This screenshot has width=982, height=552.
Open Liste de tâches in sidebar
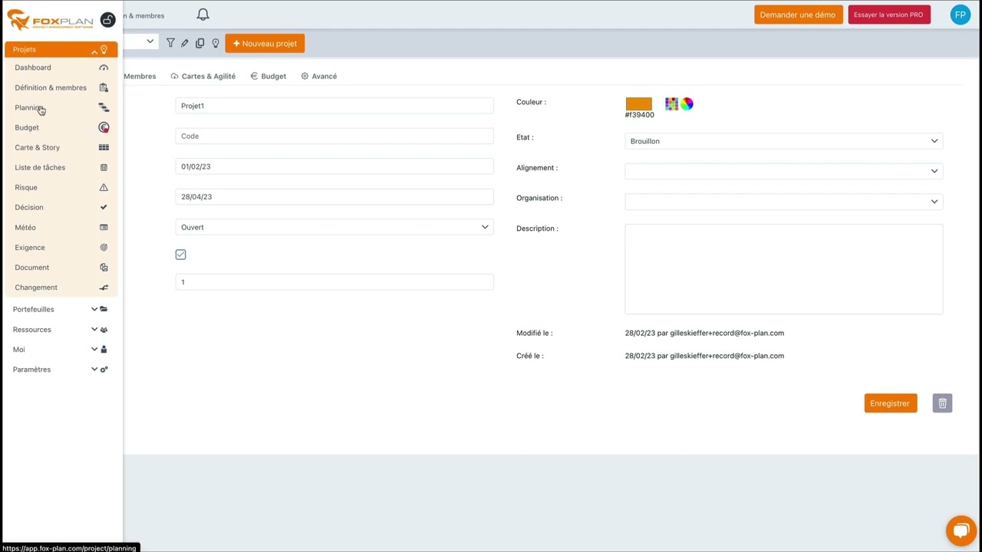[61, 167]
